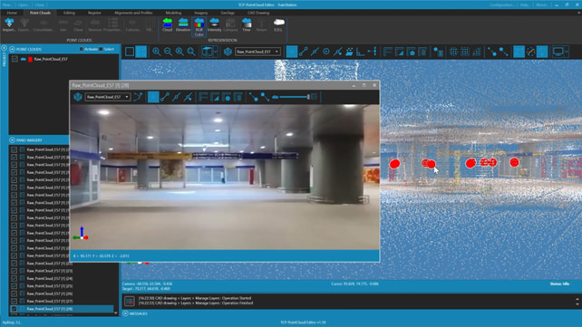582x327 pixels.
Task: Uncheck the Raw_PointCloud_ES7 cloud visibility checkbox
Action: 15,59
